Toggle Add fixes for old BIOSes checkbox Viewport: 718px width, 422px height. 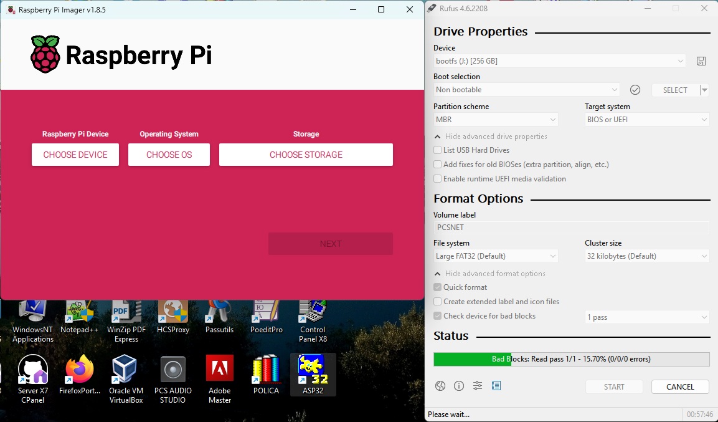[x=437, y=164]
